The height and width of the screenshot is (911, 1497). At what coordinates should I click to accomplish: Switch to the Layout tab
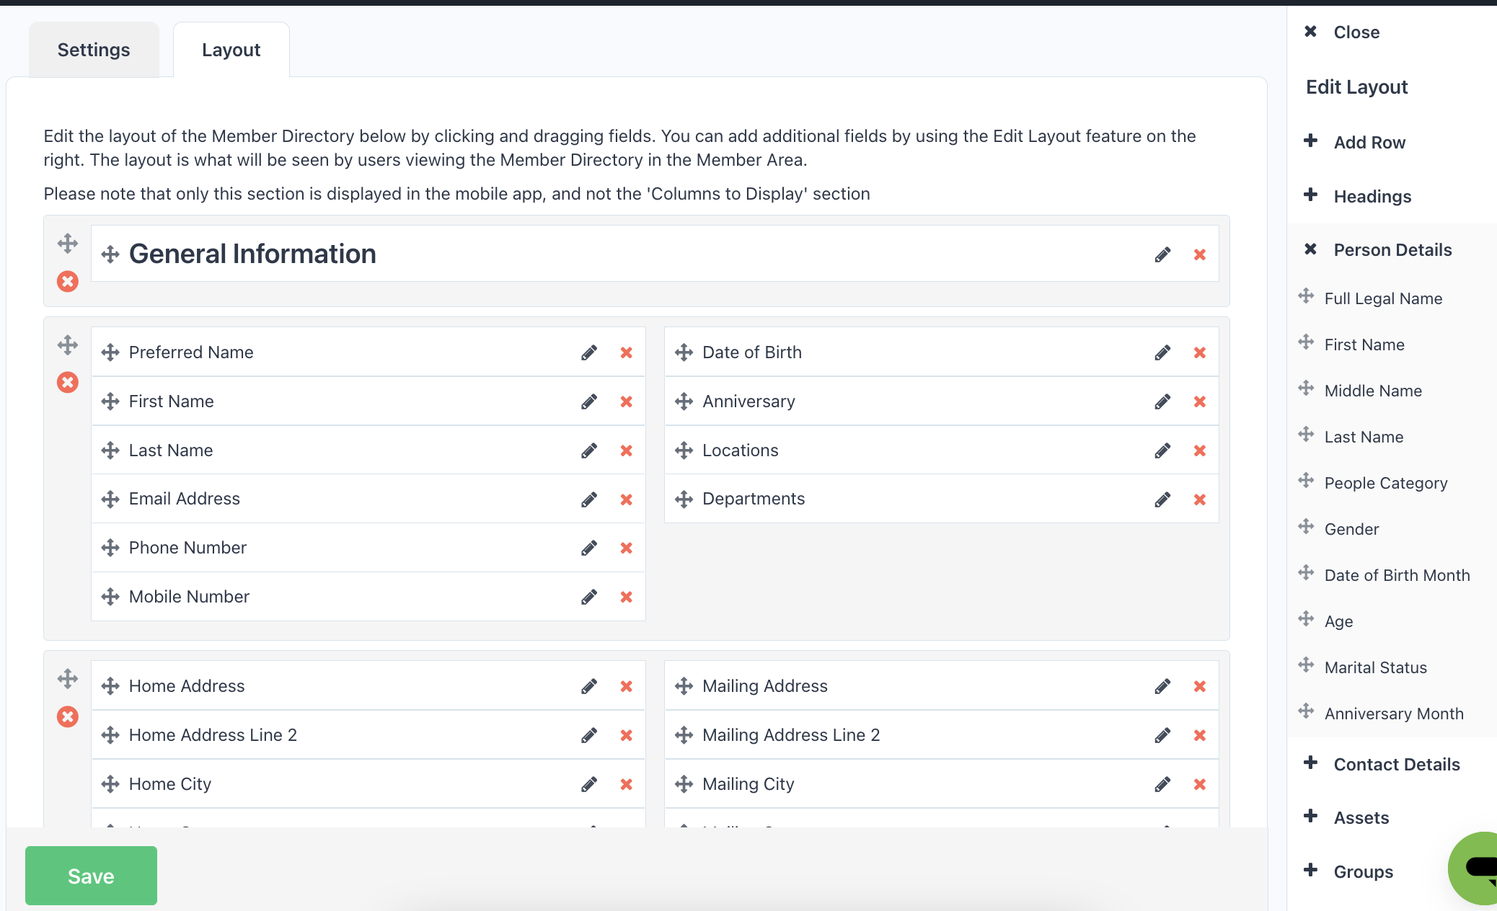click(x=231, y=49)
